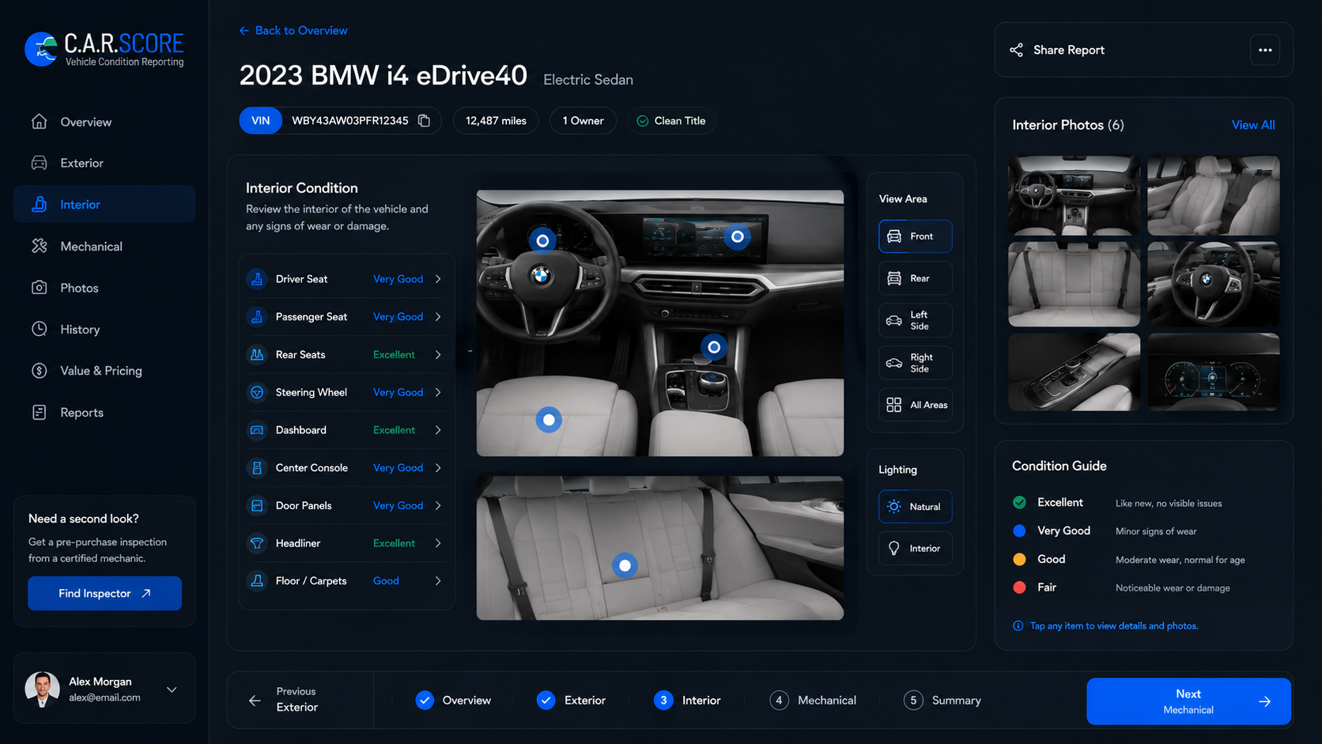Expand the Driver Seat details chevron
This screenshot has width=1322, height=744.
click(438, 279)
